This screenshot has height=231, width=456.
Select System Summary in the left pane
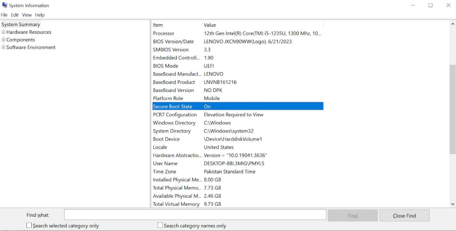(x=20, y=24)
